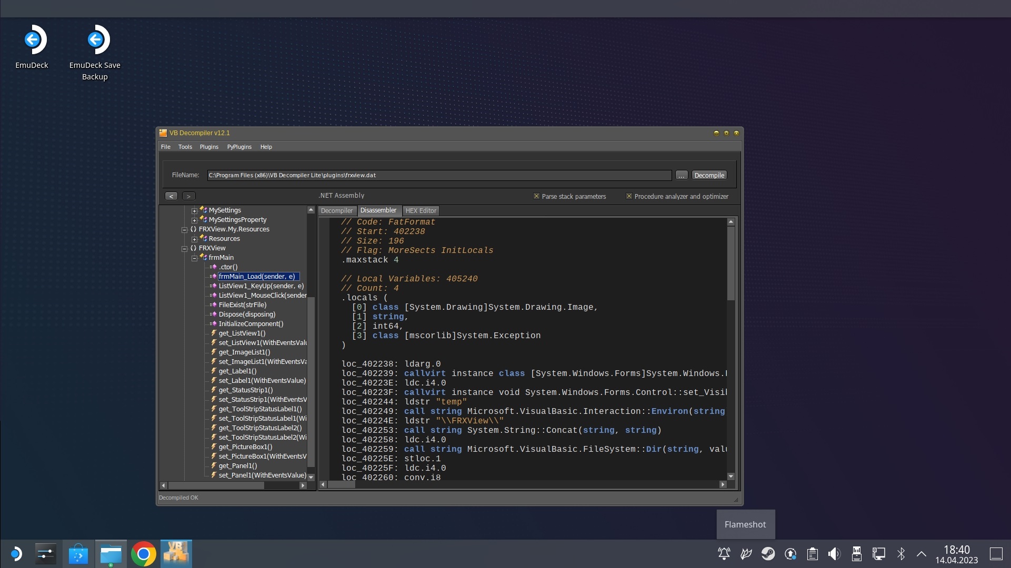Image resolution: width=1011 pixels, height=568 pixels.
Task: Collapse the FRXView namespace node
Action: pos(184,249)
